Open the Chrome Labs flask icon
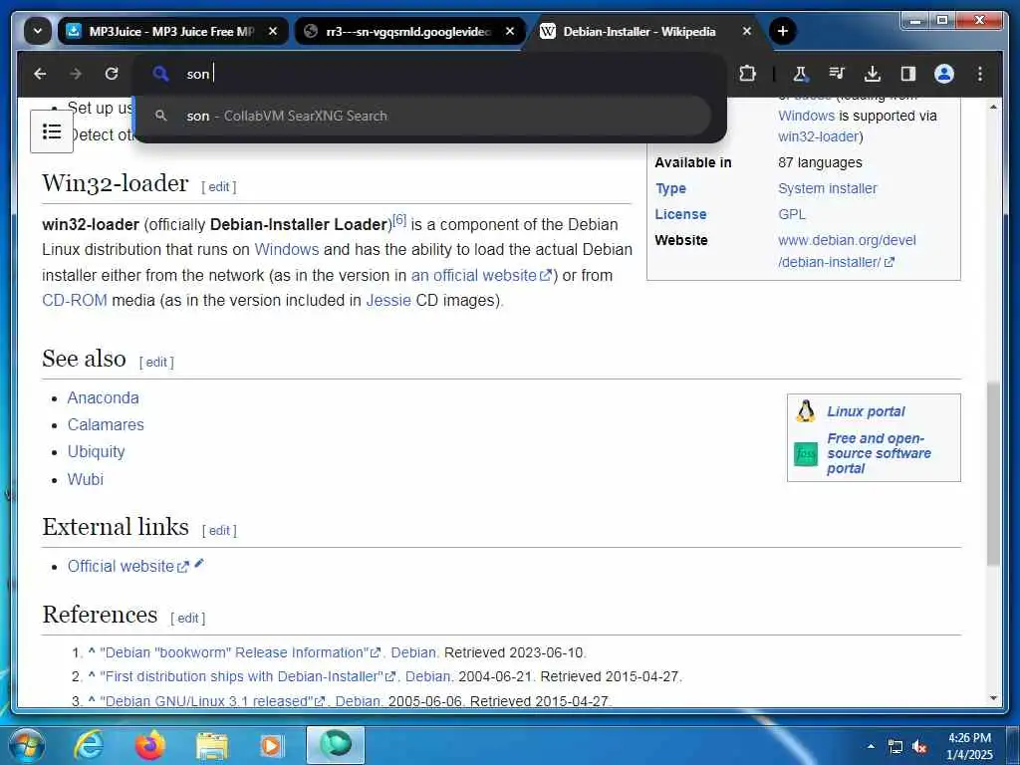 [800, 74]
